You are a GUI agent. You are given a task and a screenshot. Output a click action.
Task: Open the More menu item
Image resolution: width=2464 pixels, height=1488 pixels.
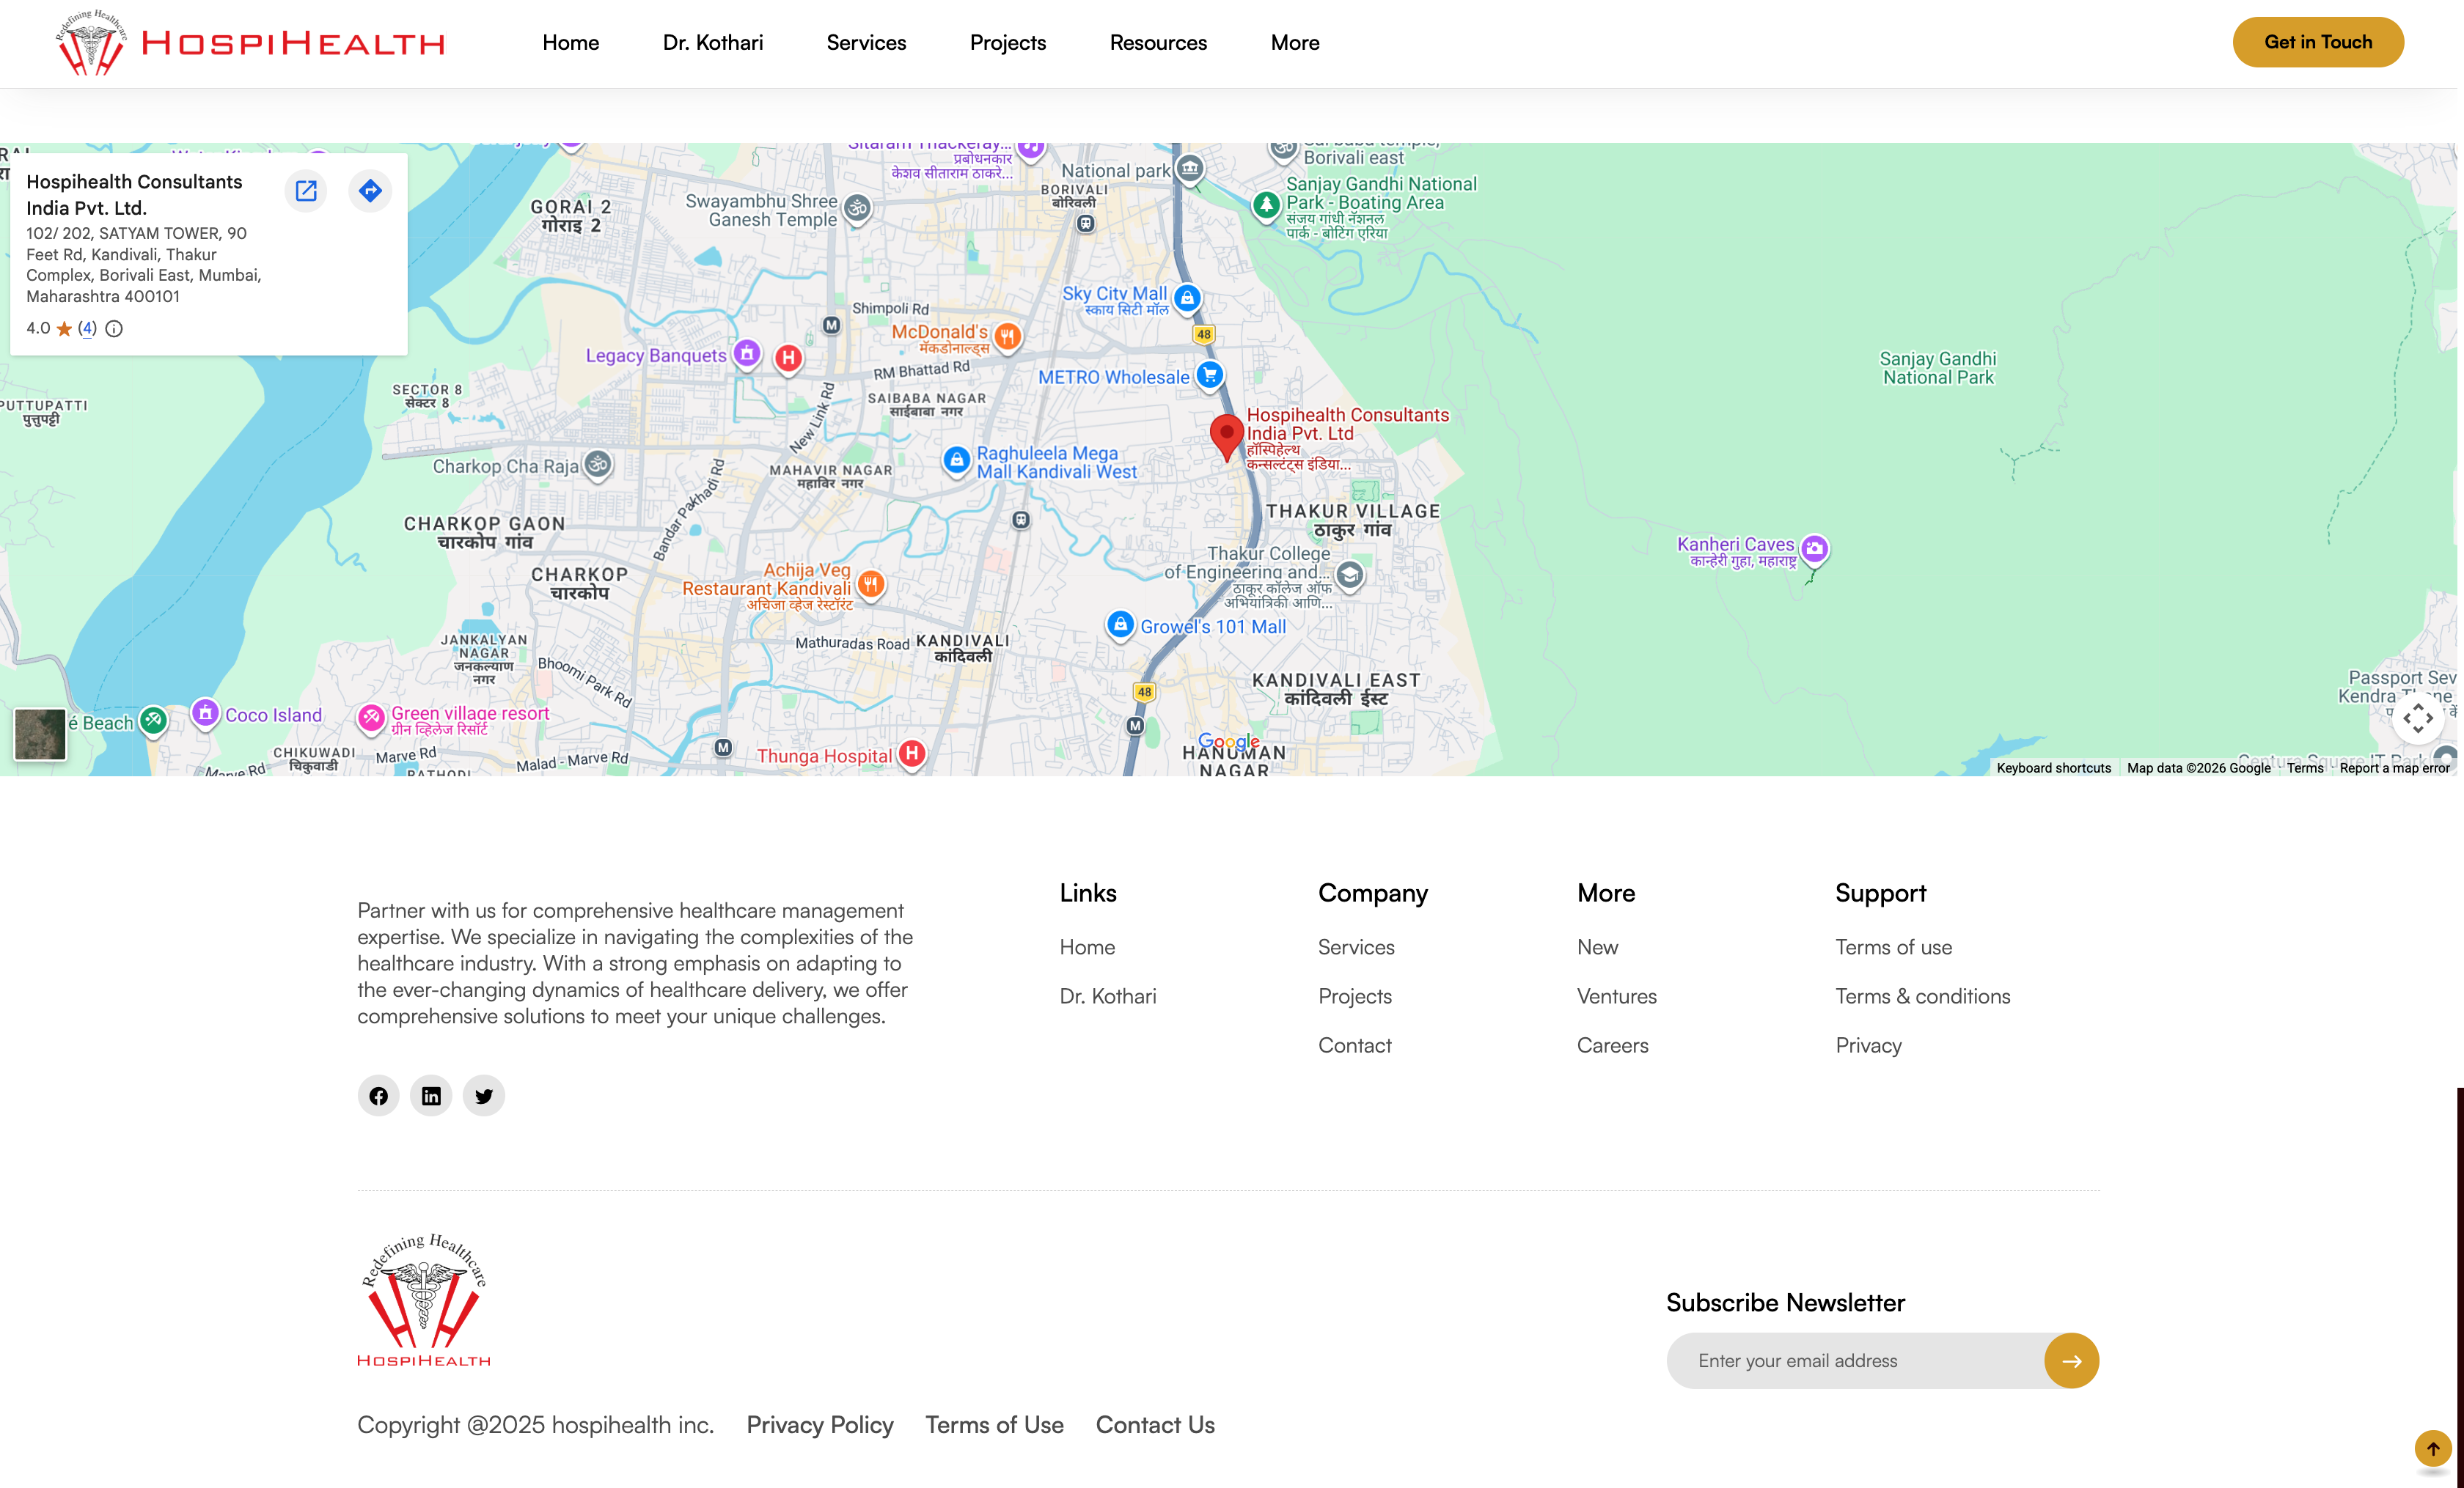tap(1295, 43)
